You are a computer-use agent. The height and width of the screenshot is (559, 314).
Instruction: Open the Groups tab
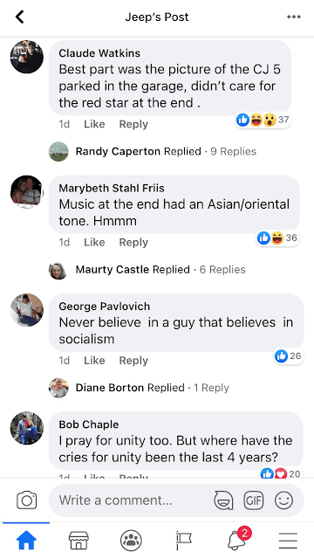(x=131, y=540)
